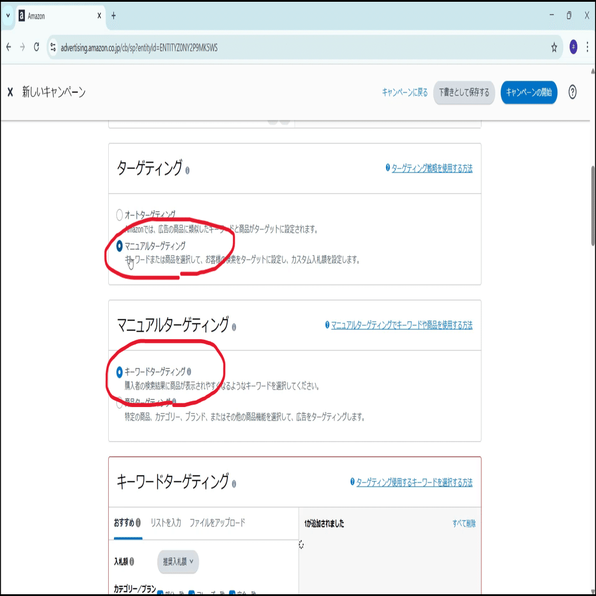Viewport: 596px width, 596px height.
Task: Switch to the リストを入力 tab
Action: pyautogui.click(x=166, y=523)
